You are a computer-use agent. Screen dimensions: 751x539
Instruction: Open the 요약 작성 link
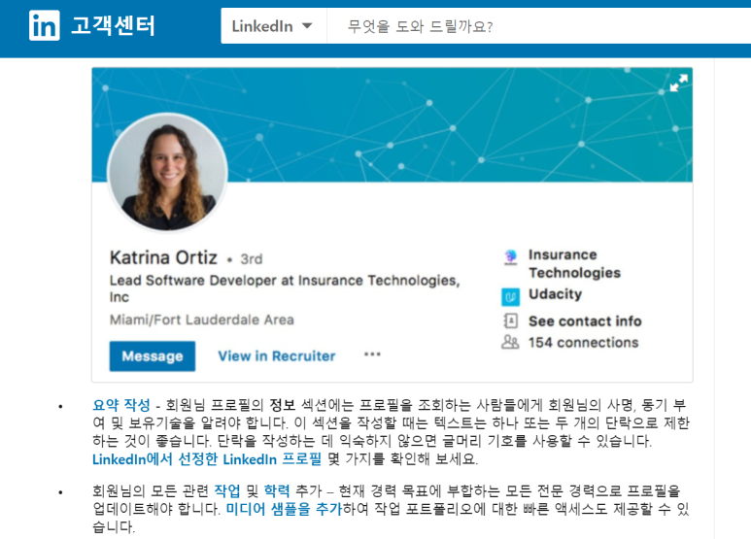coord(121,405)
